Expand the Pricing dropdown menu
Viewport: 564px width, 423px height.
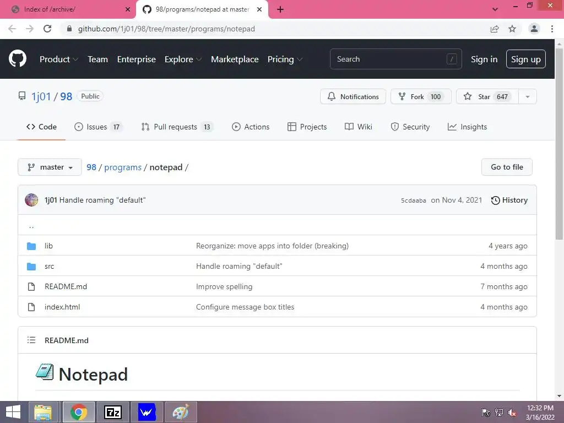285,59
